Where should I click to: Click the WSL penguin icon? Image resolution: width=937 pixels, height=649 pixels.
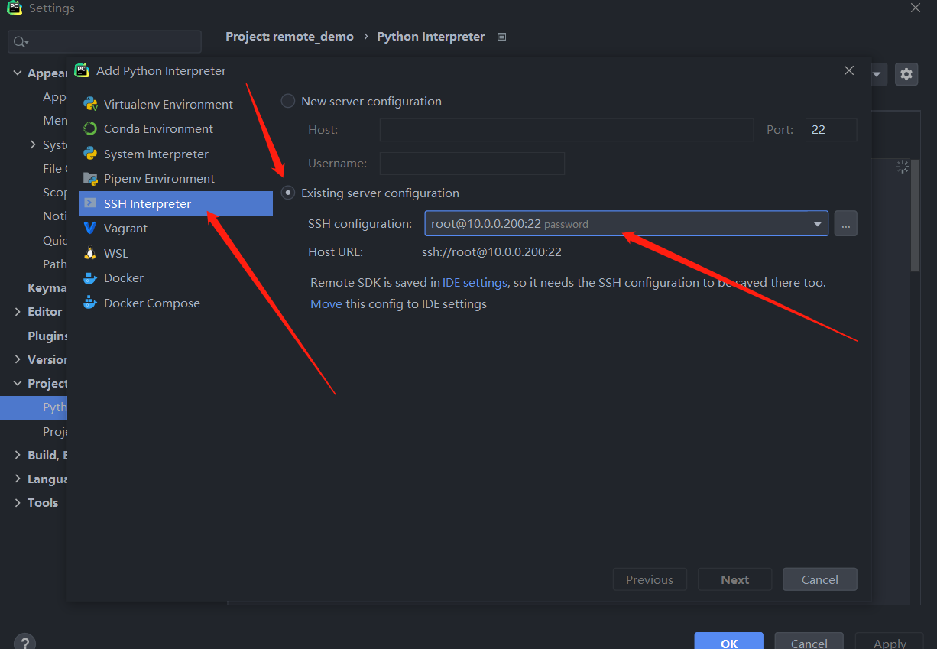(90, 253)
